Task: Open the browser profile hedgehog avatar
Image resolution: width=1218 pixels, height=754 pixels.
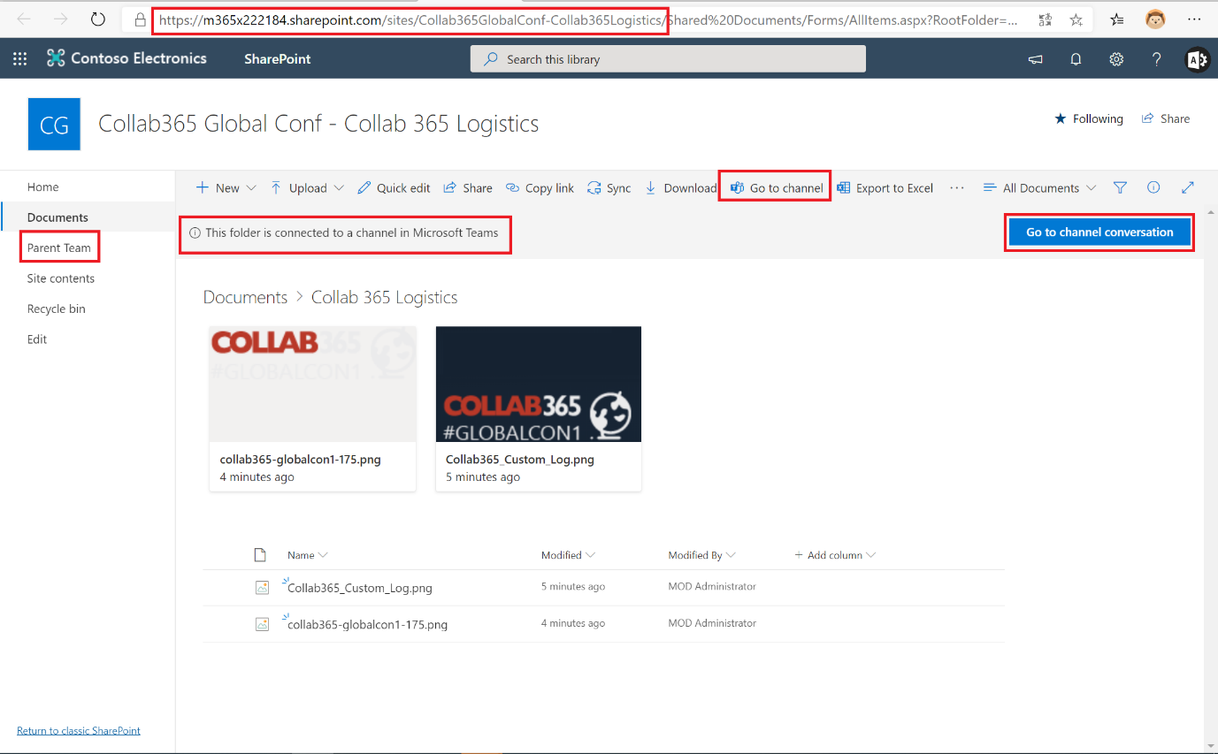Action: (x=1155, y=19)
